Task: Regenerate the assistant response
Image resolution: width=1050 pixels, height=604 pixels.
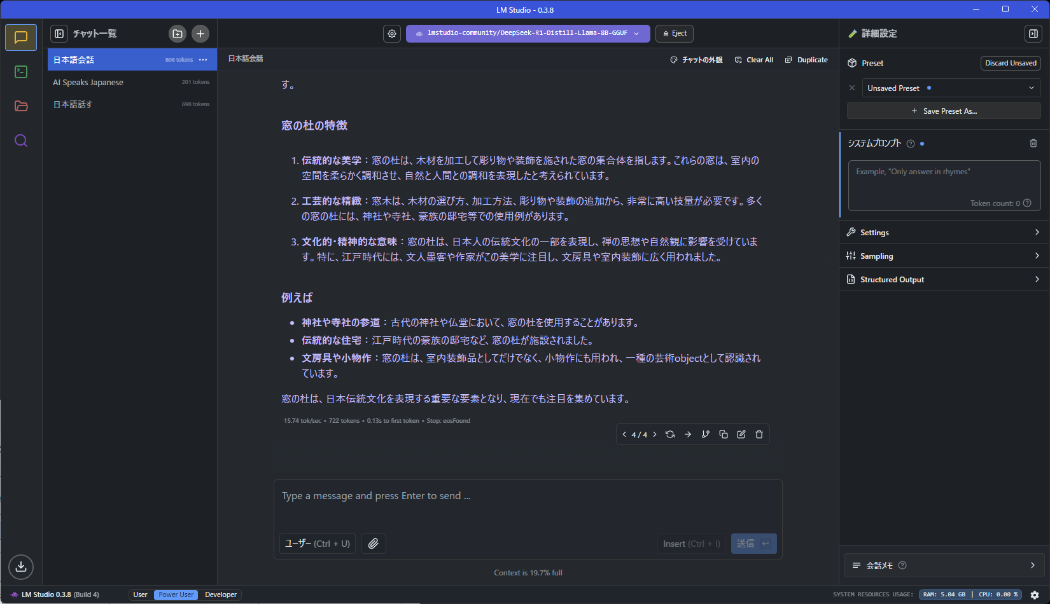Action: click(x=669, y=434)
